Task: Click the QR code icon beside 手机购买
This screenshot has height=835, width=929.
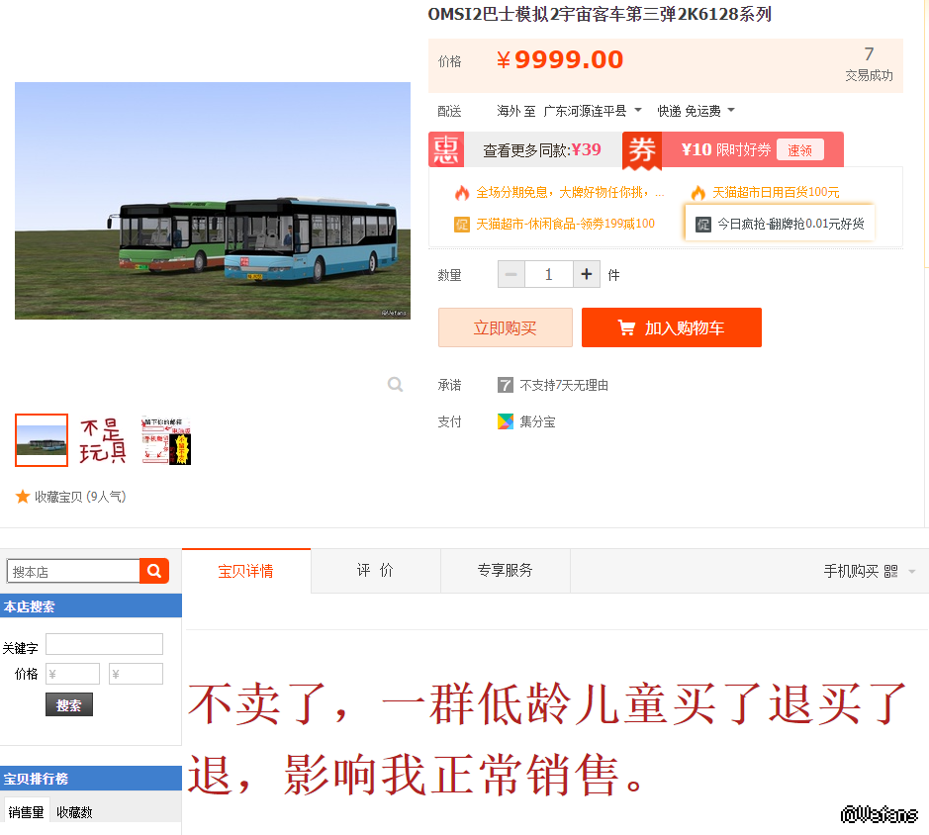Action: coord(890,571)
